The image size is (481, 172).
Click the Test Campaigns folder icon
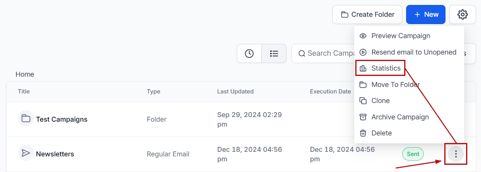click(x=26, y=118)
